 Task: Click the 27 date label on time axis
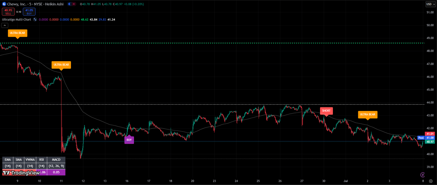click(302, 181)
